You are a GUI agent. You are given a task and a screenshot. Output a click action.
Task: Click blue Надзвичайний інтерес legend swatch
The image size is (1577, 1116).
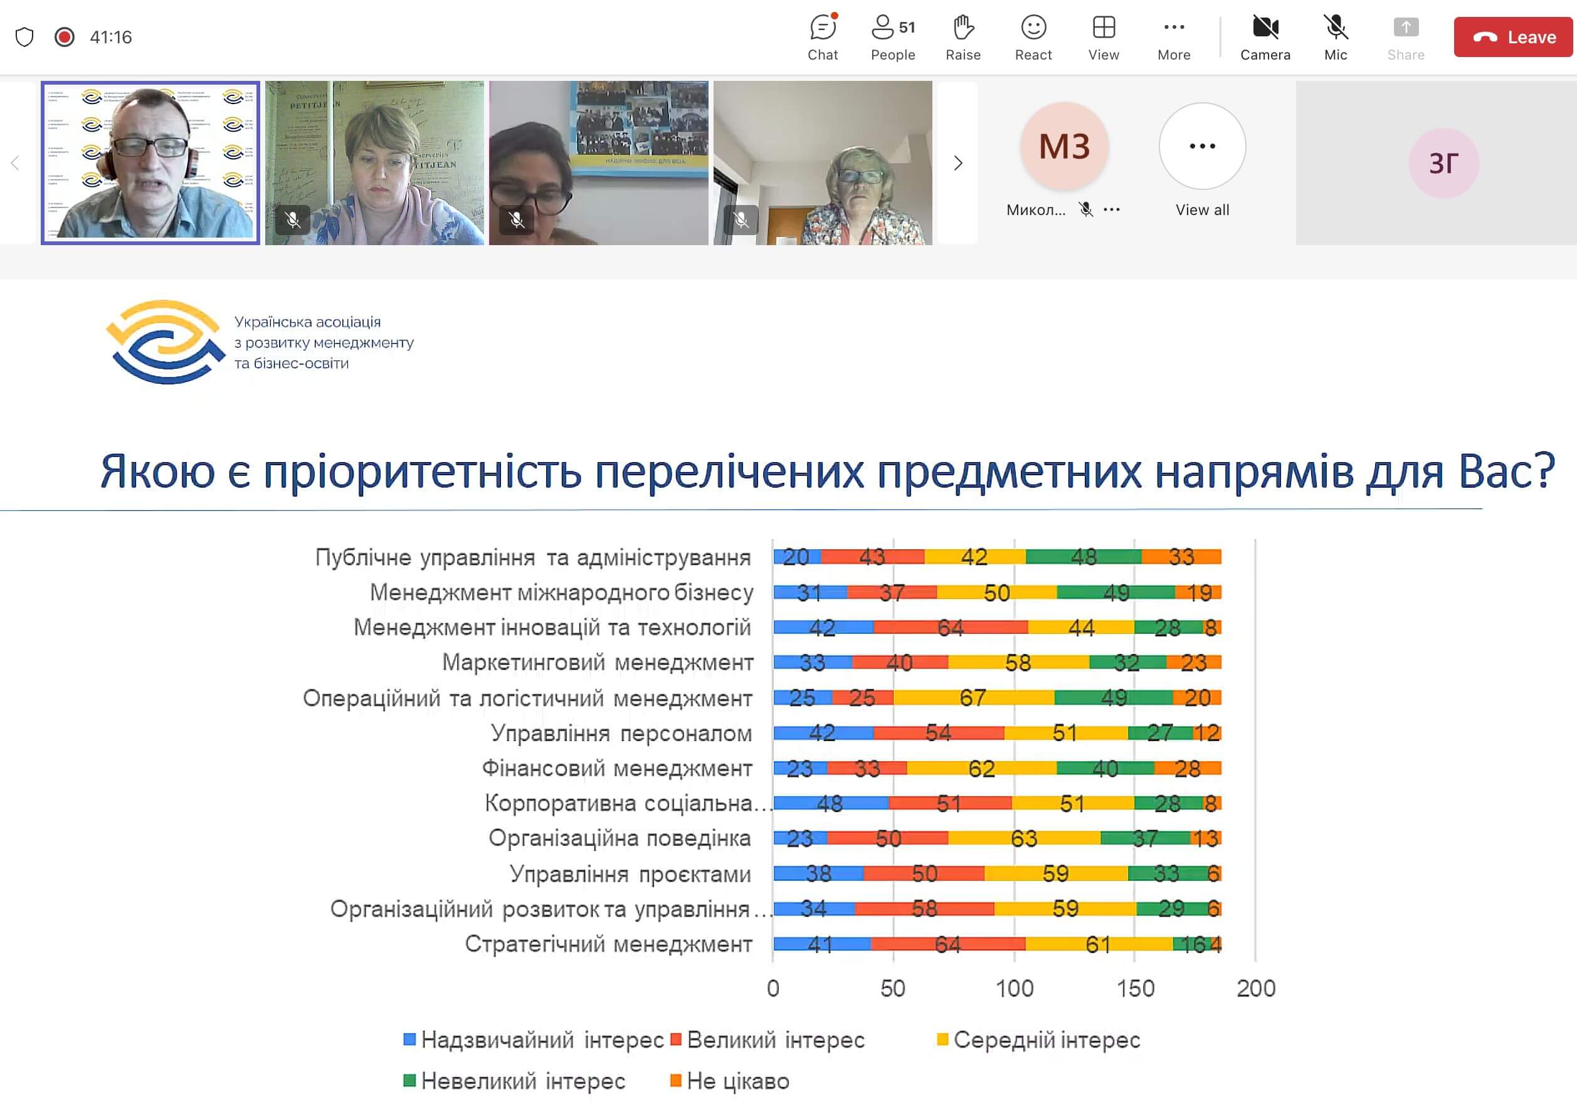click(409, 1039)
